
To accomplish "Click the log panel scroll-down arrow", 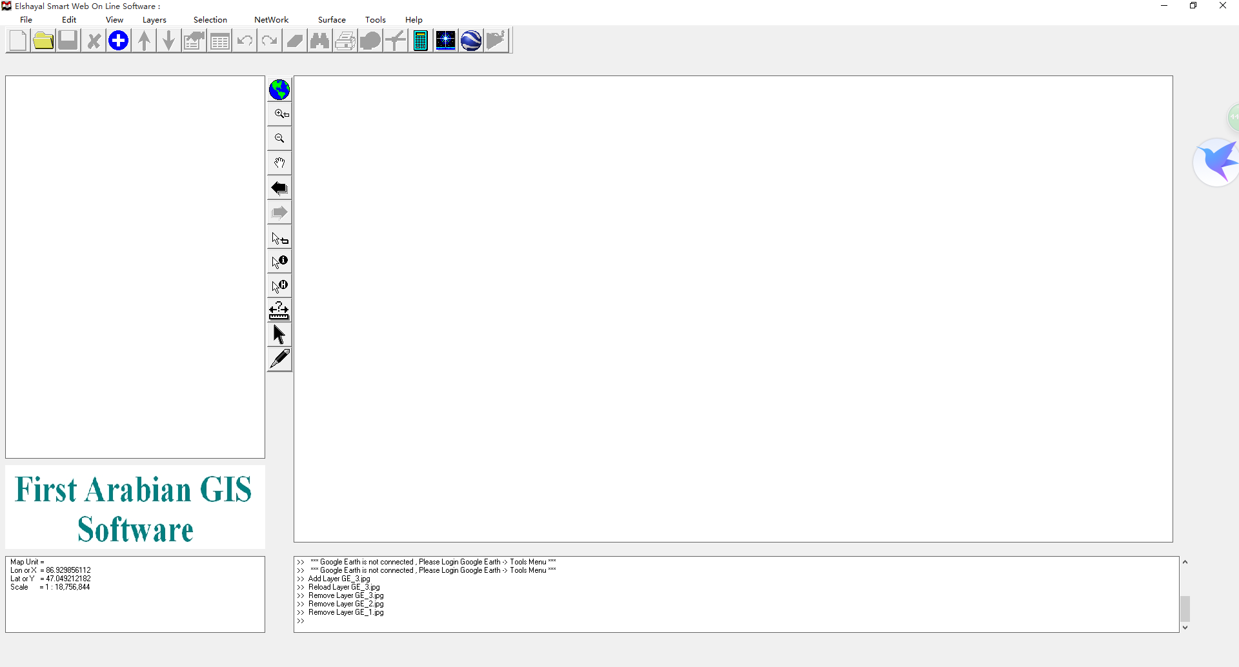I will (1185, 627).
